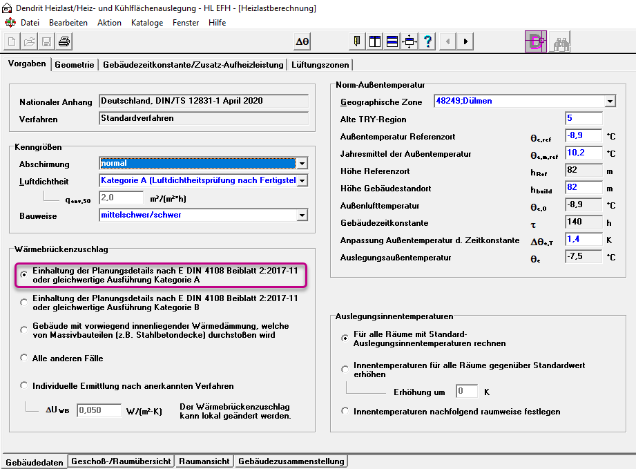Click the Auslegungsaußentemperatur value field
Viewport: 636px width, 469px height.
[584, 256]
